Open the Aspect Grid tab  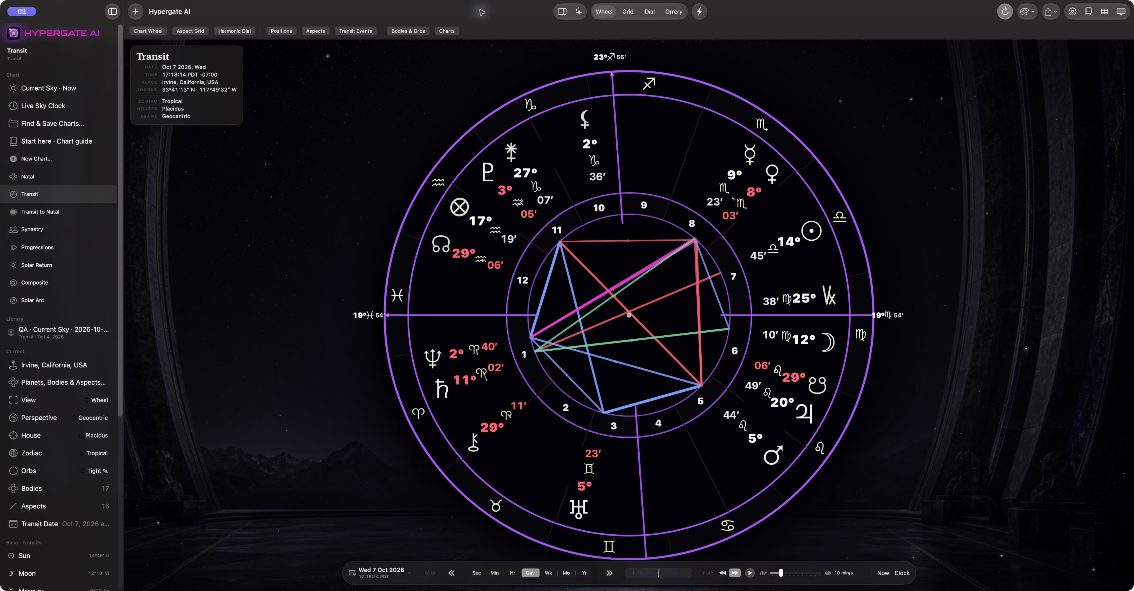190,31
